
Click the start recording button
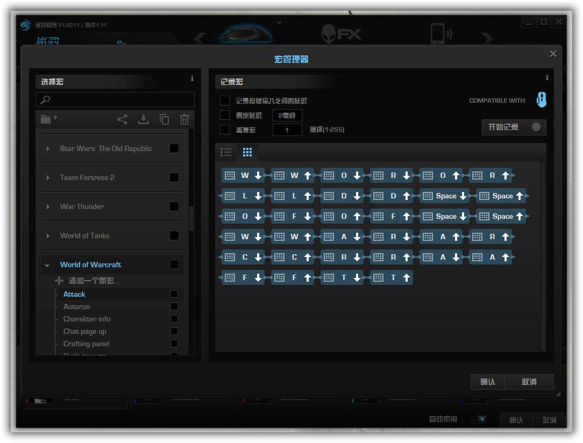pyautogui.click(x=514, y=127)
